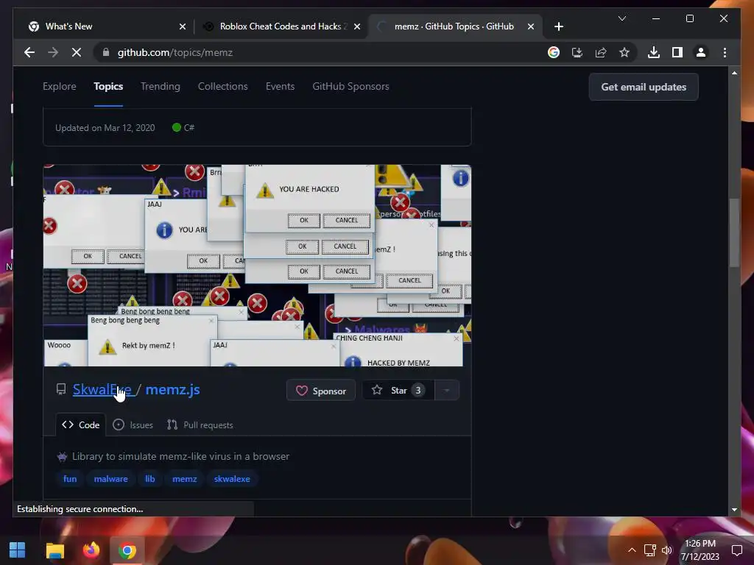Stop page loading with the X button
This screenshot has width=754, height=565.
77,52
